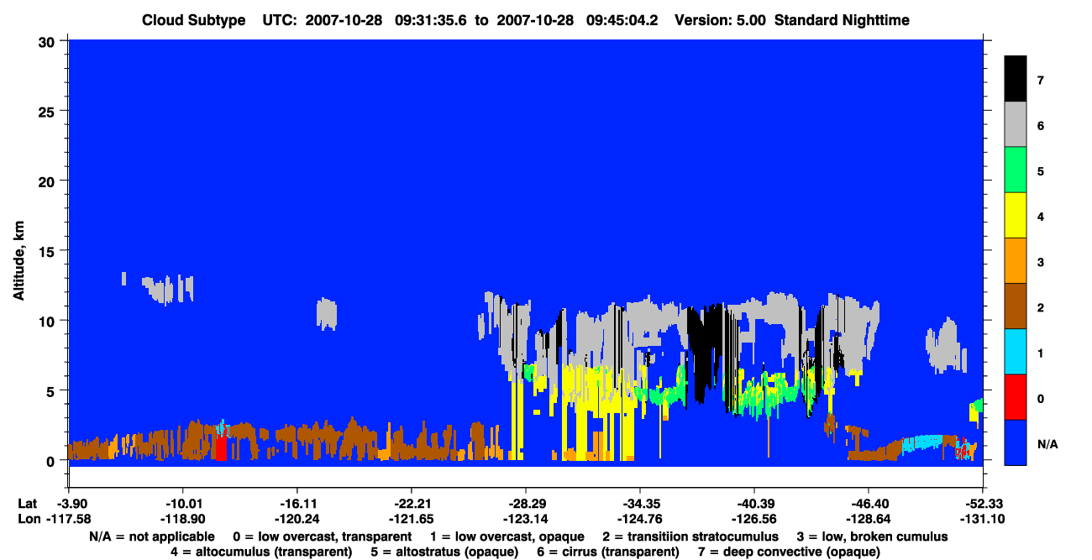This screenshot has width=1092, height=560.
Task: Click latitude value -28.29
Action: [525, 503]
